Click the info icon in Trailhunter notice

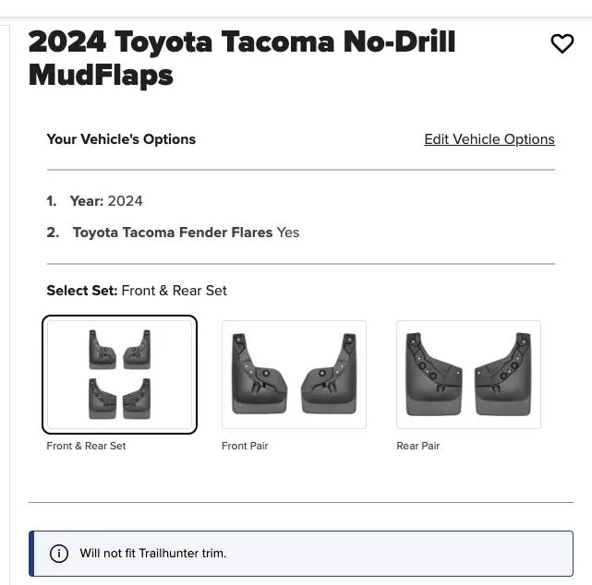coord(59,554)
